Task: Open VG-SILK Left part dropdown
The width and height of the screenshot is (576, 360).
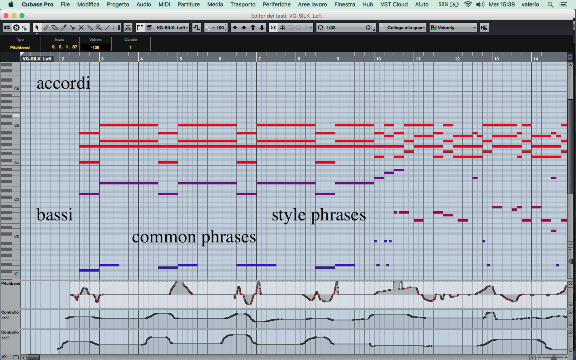Action: point(172,28)
